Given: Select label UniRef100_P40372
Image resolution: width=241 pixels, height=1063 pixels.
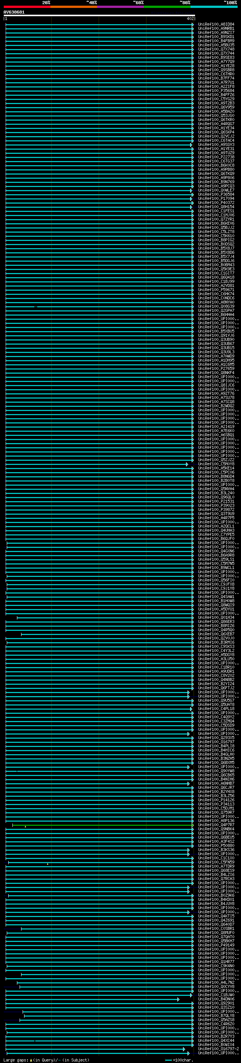Looking at the screenshot, I should pyautogui.click(x=216, y=203).
